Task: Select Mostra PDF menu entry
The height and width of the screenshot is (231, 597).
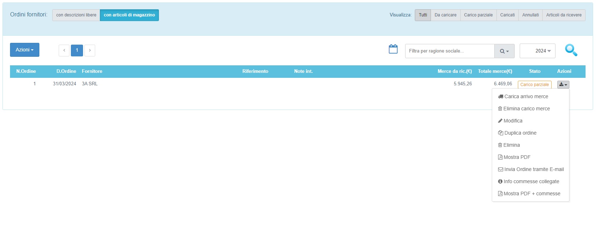Action: point(516,157)
